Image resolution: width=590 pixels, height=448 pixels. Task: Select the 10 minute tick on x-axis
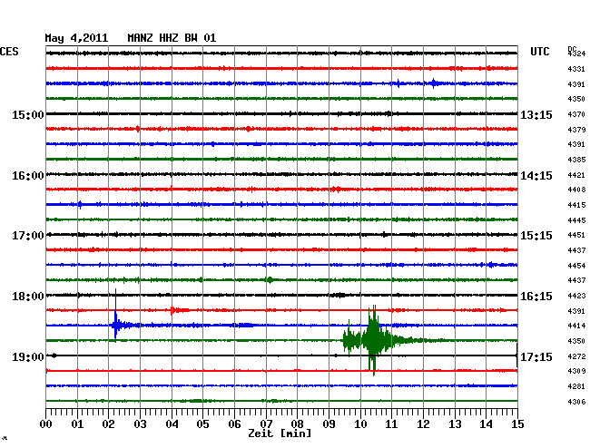[360, 424]
